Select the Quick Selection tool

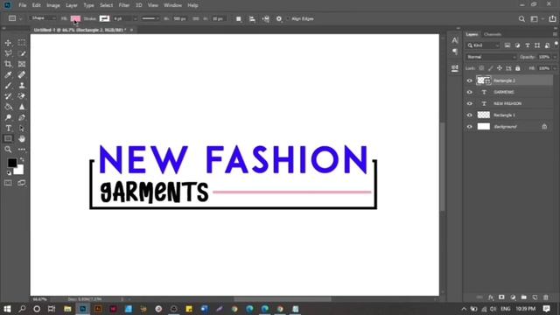pos(22,53)
